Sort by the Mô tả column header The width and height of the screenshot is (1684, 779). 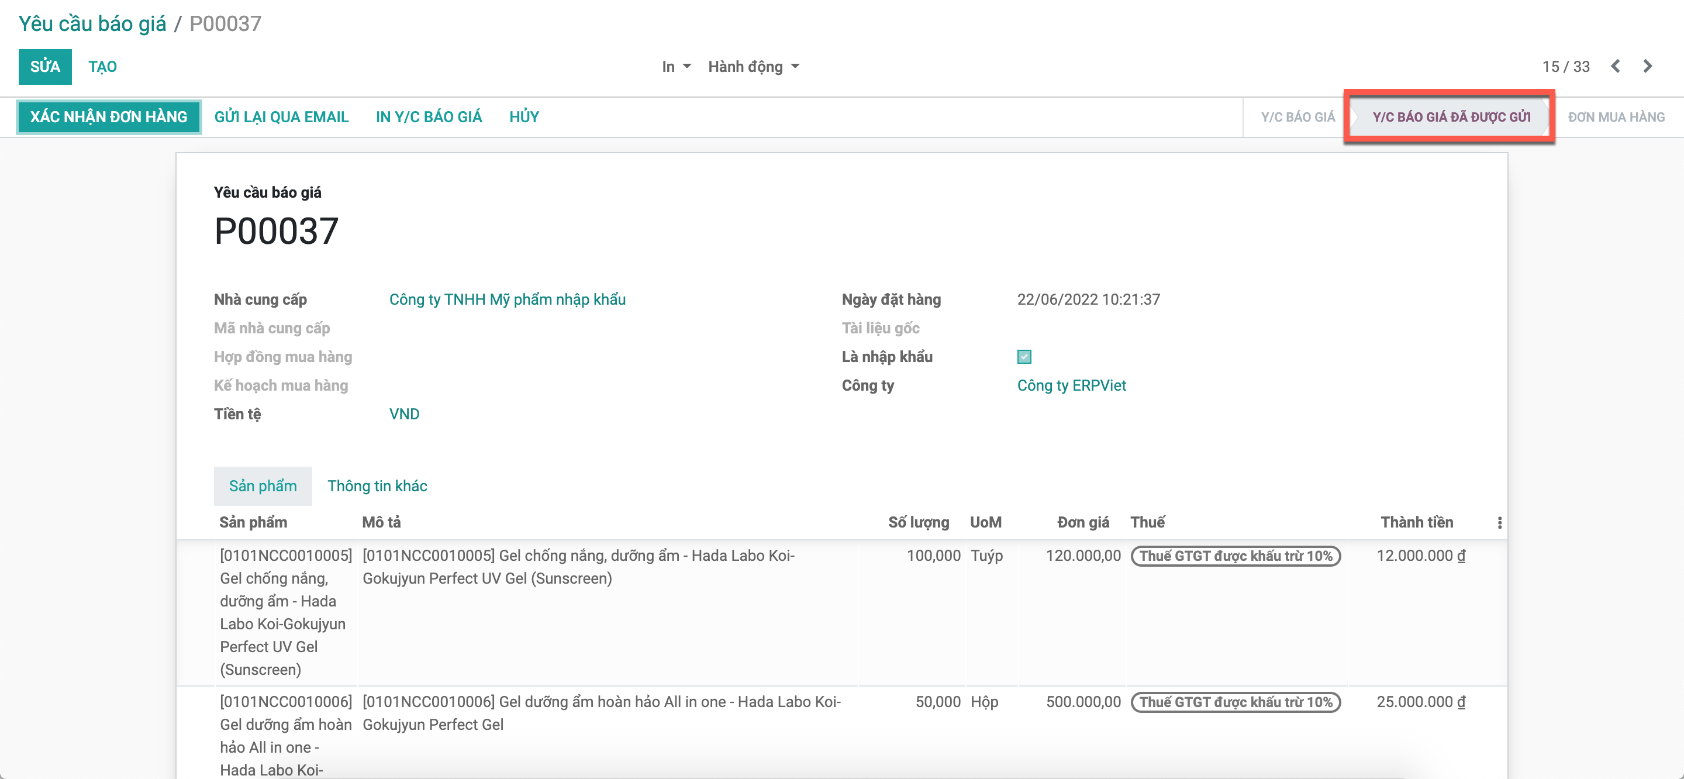[381, 522]
